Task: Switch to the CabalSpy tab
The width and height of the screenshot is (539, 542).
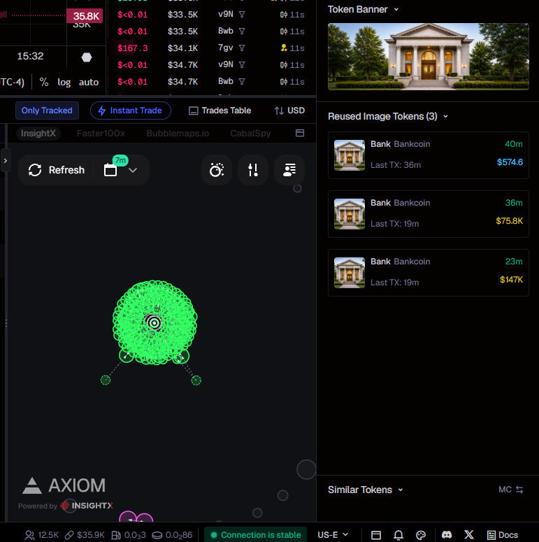Action: pos(250,134)
